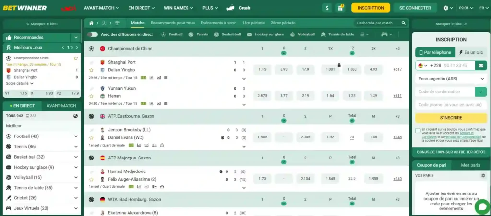This screenshot has height=216, width=491.
Task: Favorite the Henan match star
Action: click(x=91, y=96)
